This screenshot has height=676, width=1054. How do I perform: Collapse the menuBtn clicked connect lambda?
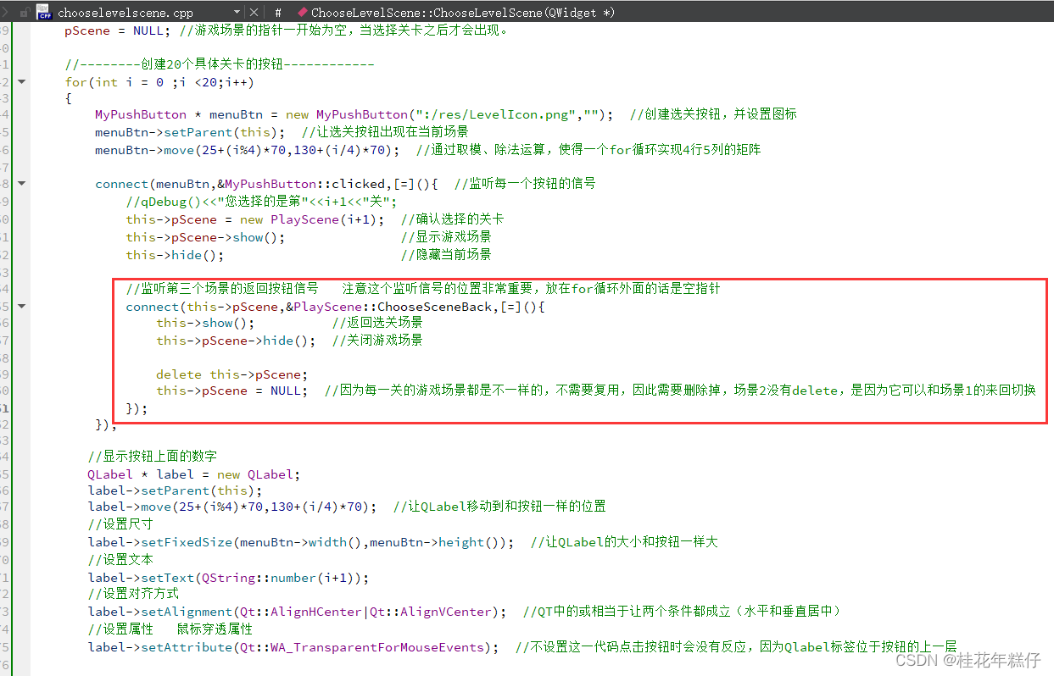point(21,183)
